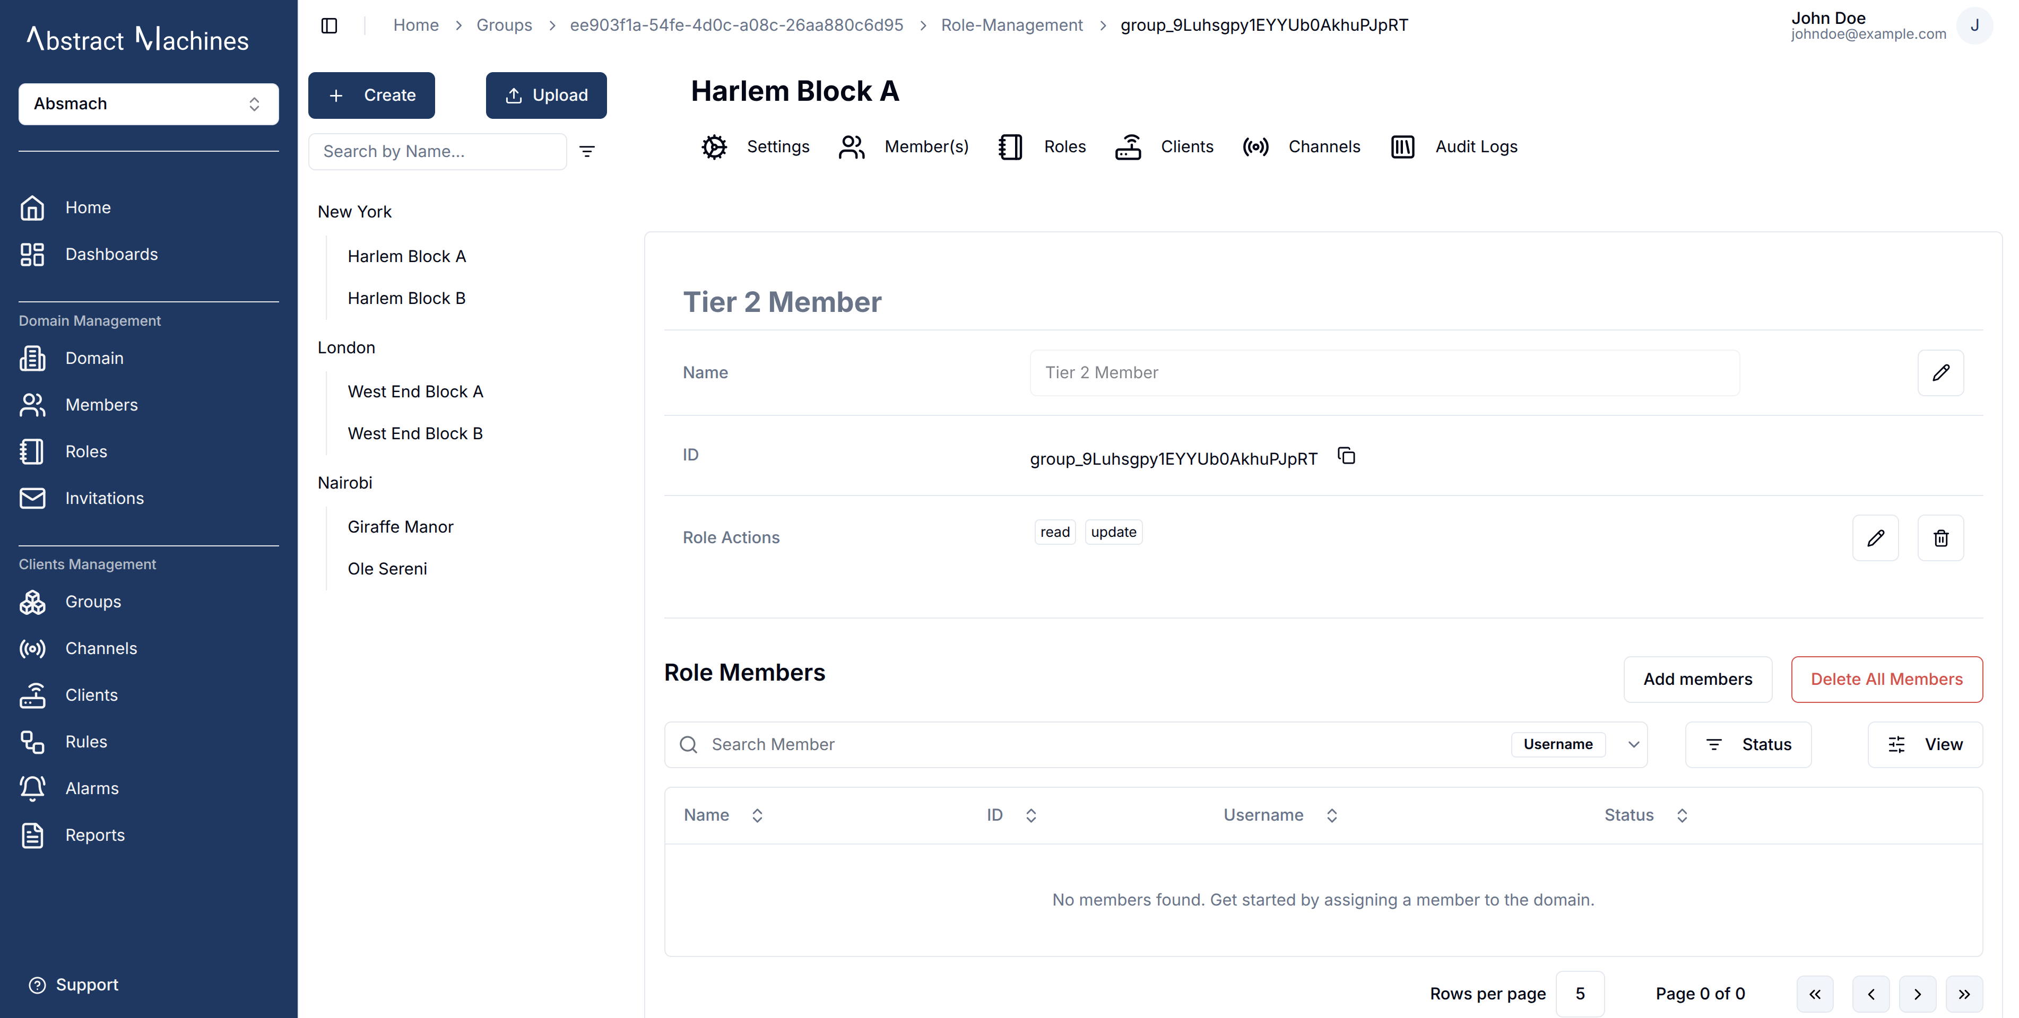Image resolution: width=2019 pixels, height=1018 pixels.
Task: Toggle the sidebar panel icon
Action: click(x=329, y=25)
